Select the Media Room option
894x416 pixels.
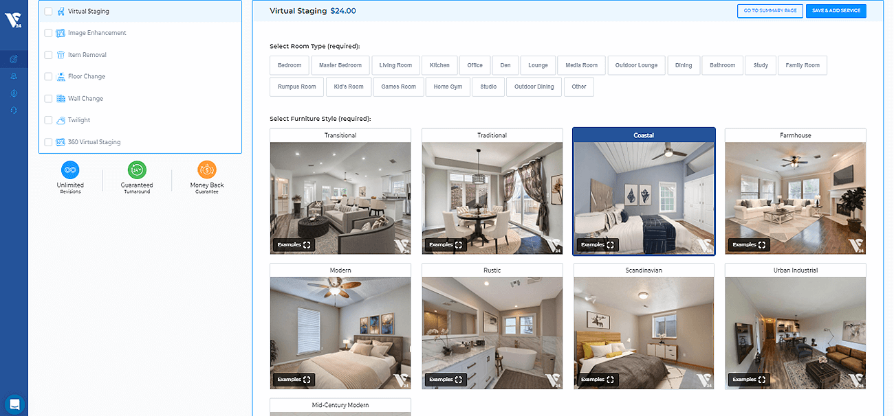coord(581,65)
